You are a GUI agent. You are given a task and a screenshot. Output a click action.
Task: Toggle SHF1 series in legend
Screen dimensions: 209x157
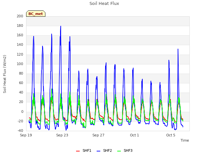click(84, 150)
